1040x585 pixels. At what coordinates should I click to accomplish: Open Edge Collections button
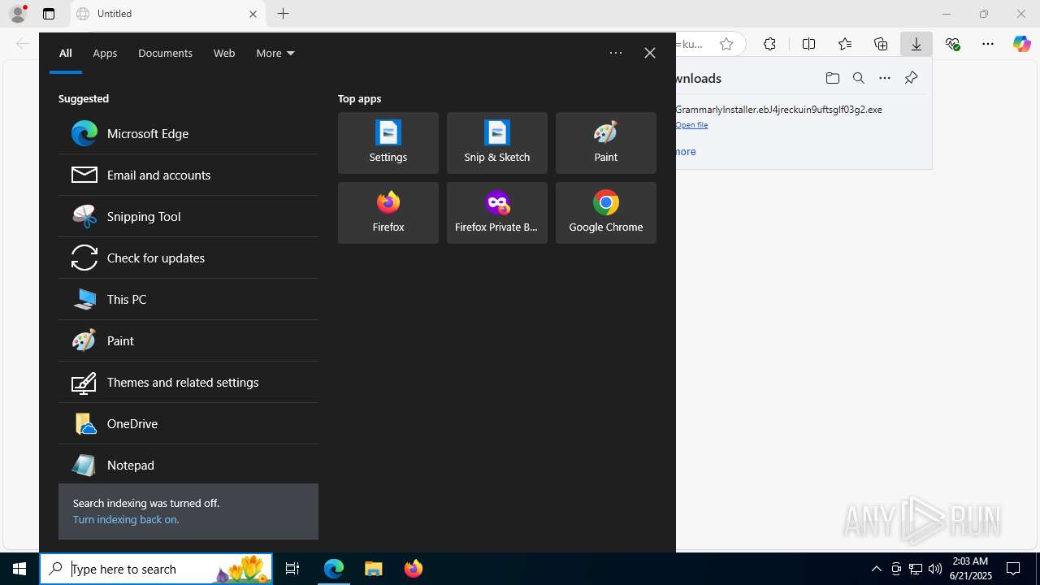tap(881, 44)
